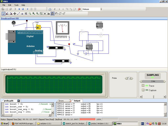Viewport: 168px width, 126px height.
Task: Open the Tools menu
Action: (x=16, y=5)
